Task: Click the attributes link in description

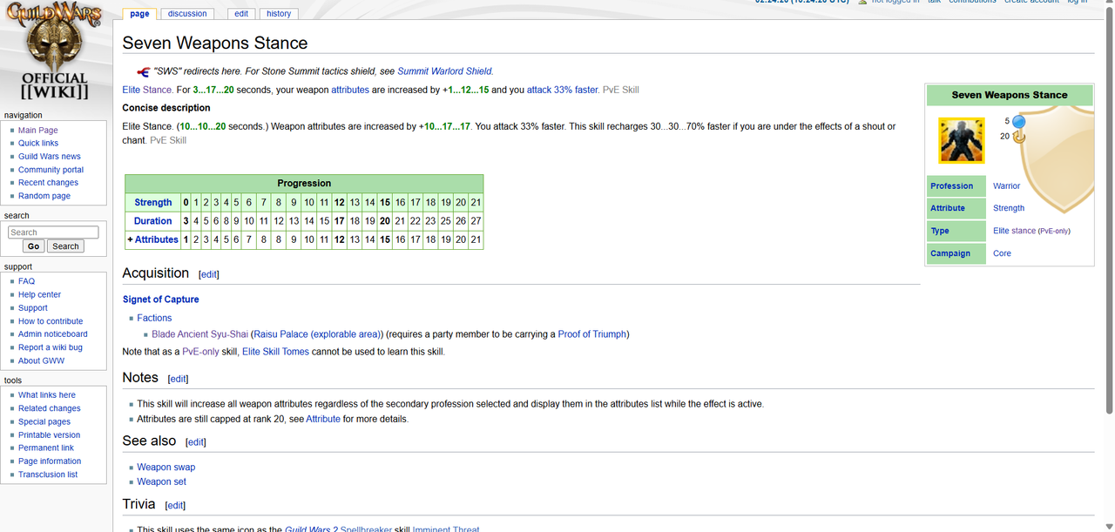Action: 350,90
